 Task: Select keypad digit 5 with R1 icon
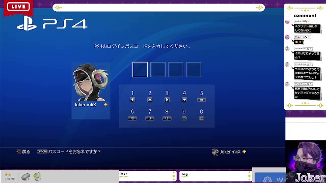point(202,97)
